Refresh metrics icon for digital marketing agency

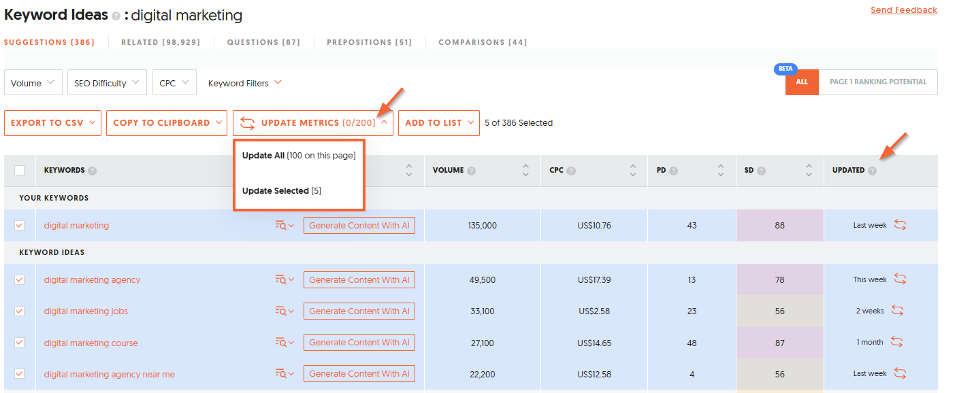(900, 279)
